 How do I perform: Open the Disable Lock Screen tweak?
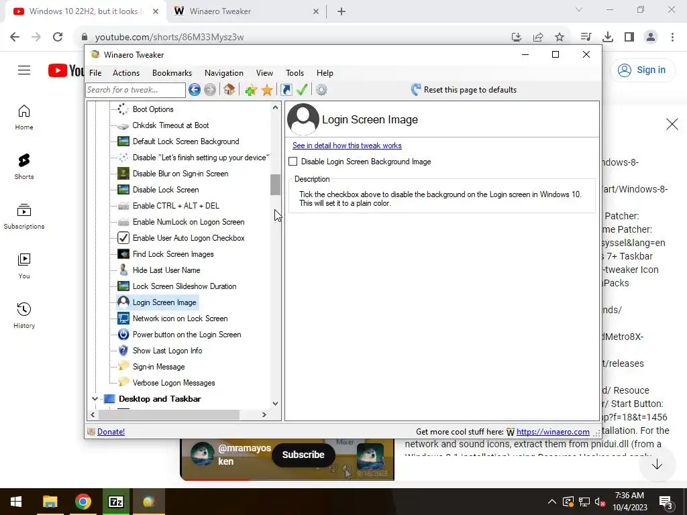166,190
